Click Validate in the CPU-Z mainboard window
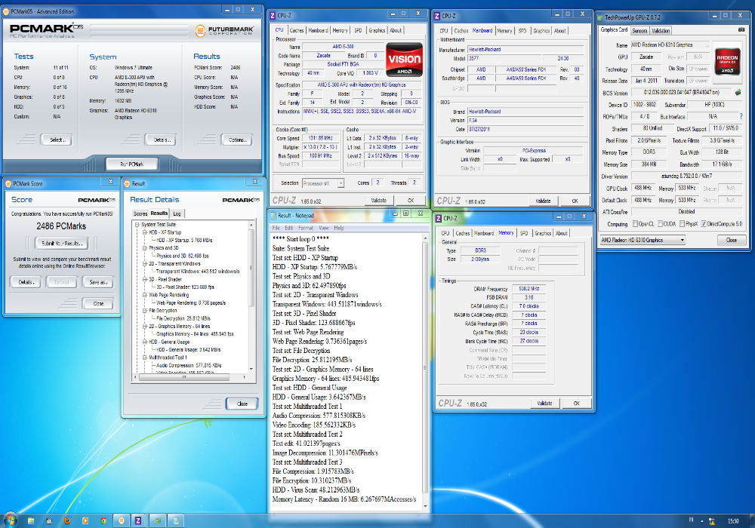 coord(543,201)
